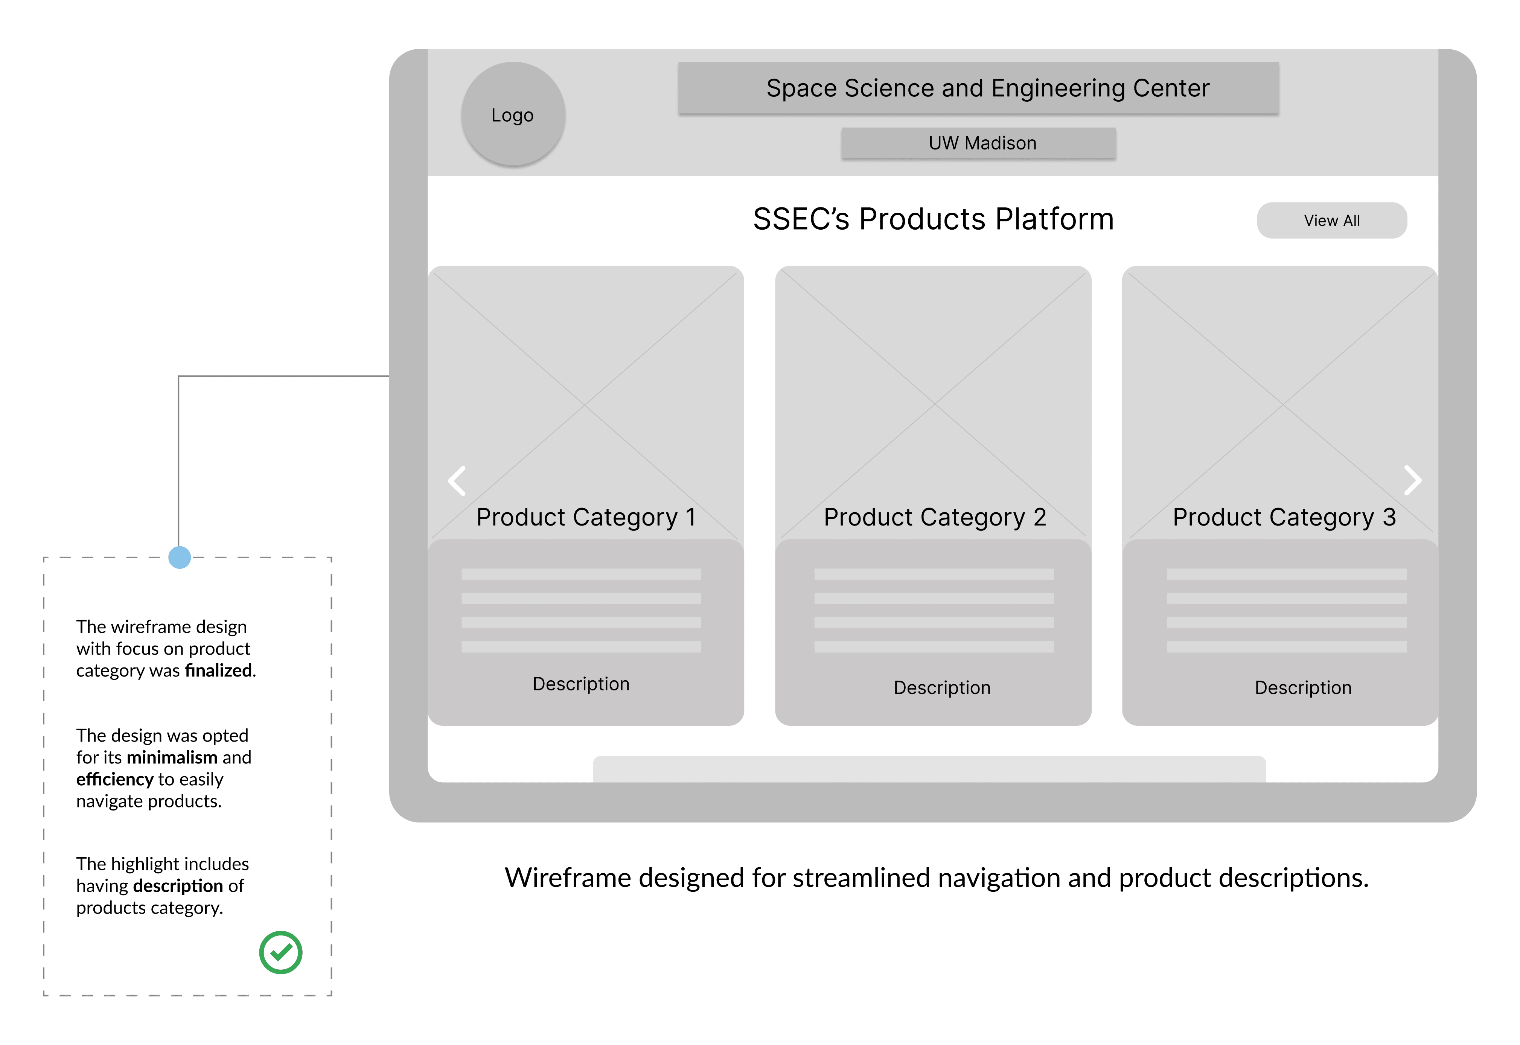Click the View All button

tap(1331, 221)
